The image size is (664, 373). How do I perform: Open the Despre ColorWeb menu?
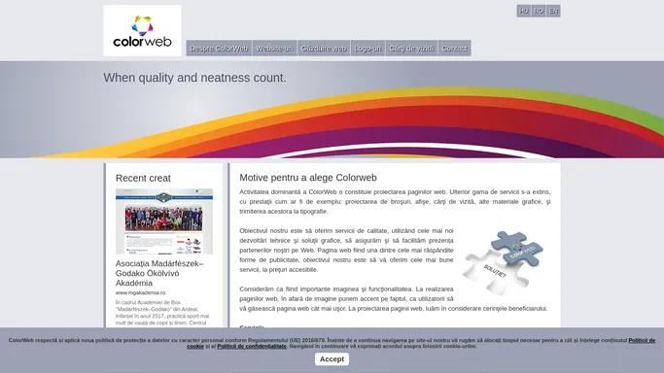click(x=219, y=49)
